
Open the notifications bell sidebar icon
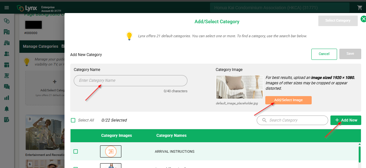pos(7,108)
